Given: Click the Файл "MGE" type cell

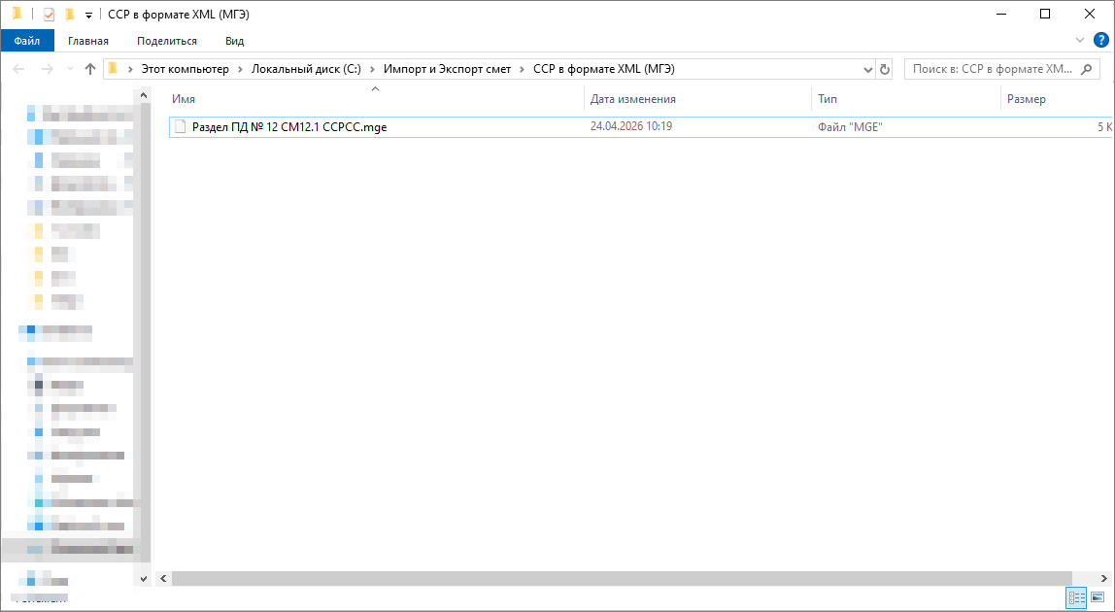Looking at the screenshot, I should tap(850, 126).
